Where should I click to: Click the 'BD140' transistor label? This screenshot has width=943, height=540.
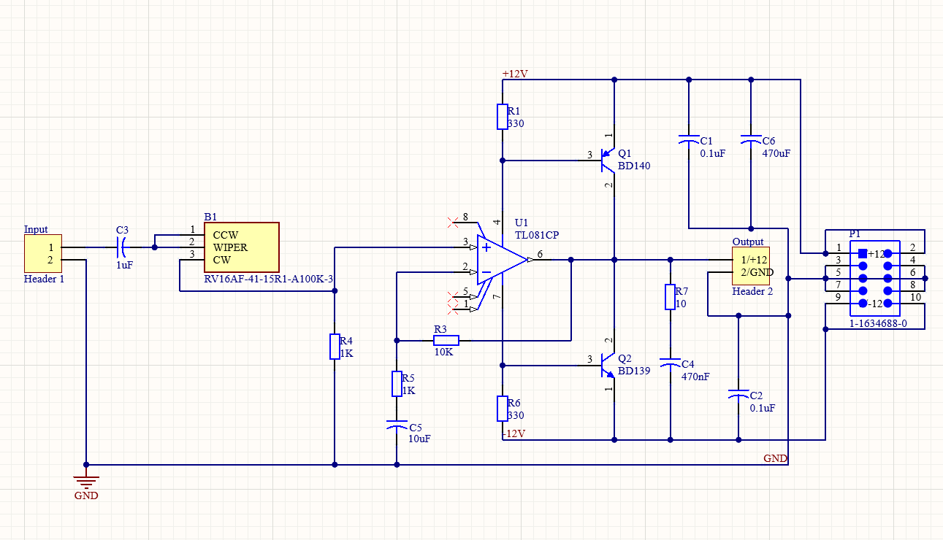point(634,166)
